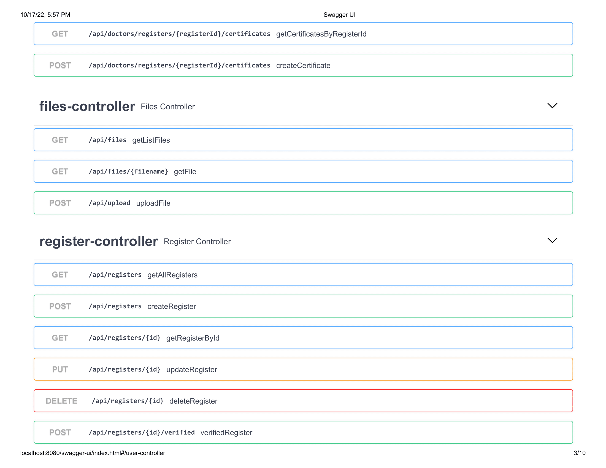Screen dimensions: 606x468
Task: Select the files-controller heading
Action: pyautogui.click(x=87, y=106)
